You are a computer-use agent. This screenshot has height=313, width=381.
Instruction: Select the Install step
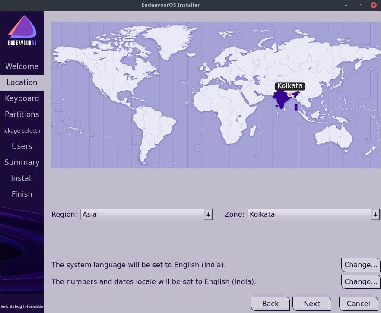(22, 178)
